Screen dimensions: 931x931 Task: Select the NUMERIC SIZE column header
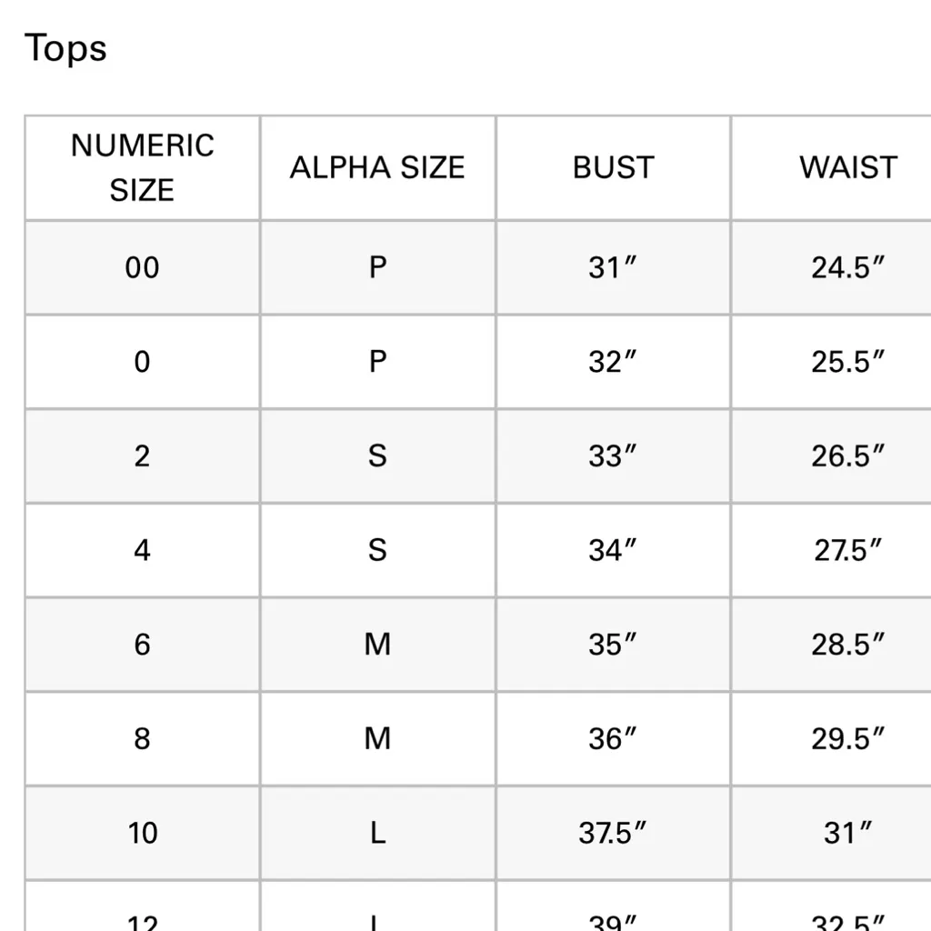pyautogui.click(x=142, y=167)
